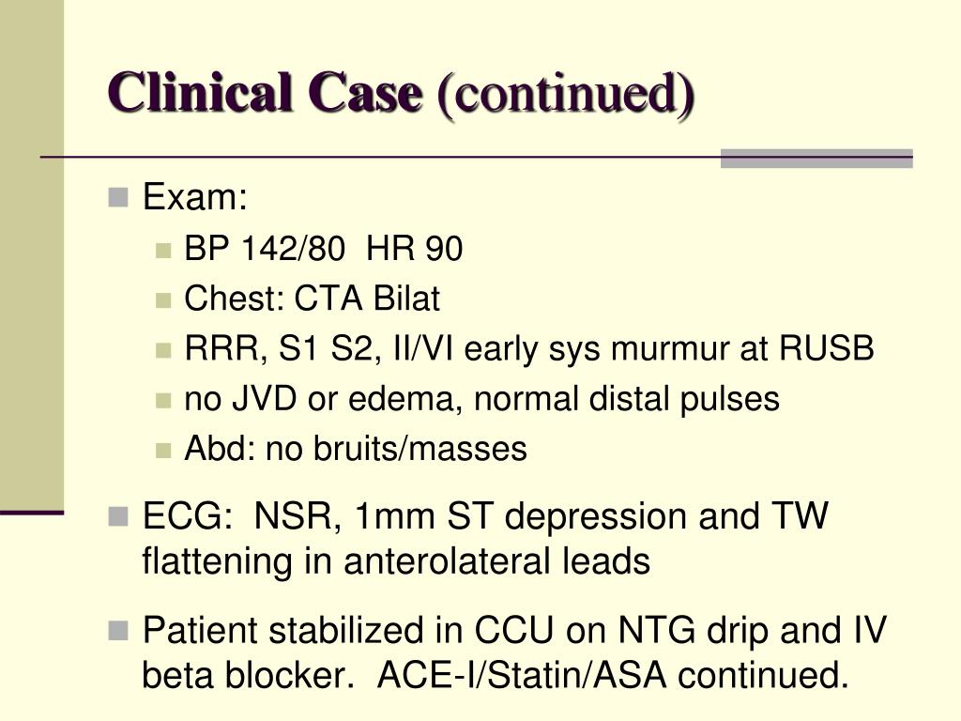Select the 'Exam:' heading text
Screen dimensions: 961x721
(x=195, y=197)
